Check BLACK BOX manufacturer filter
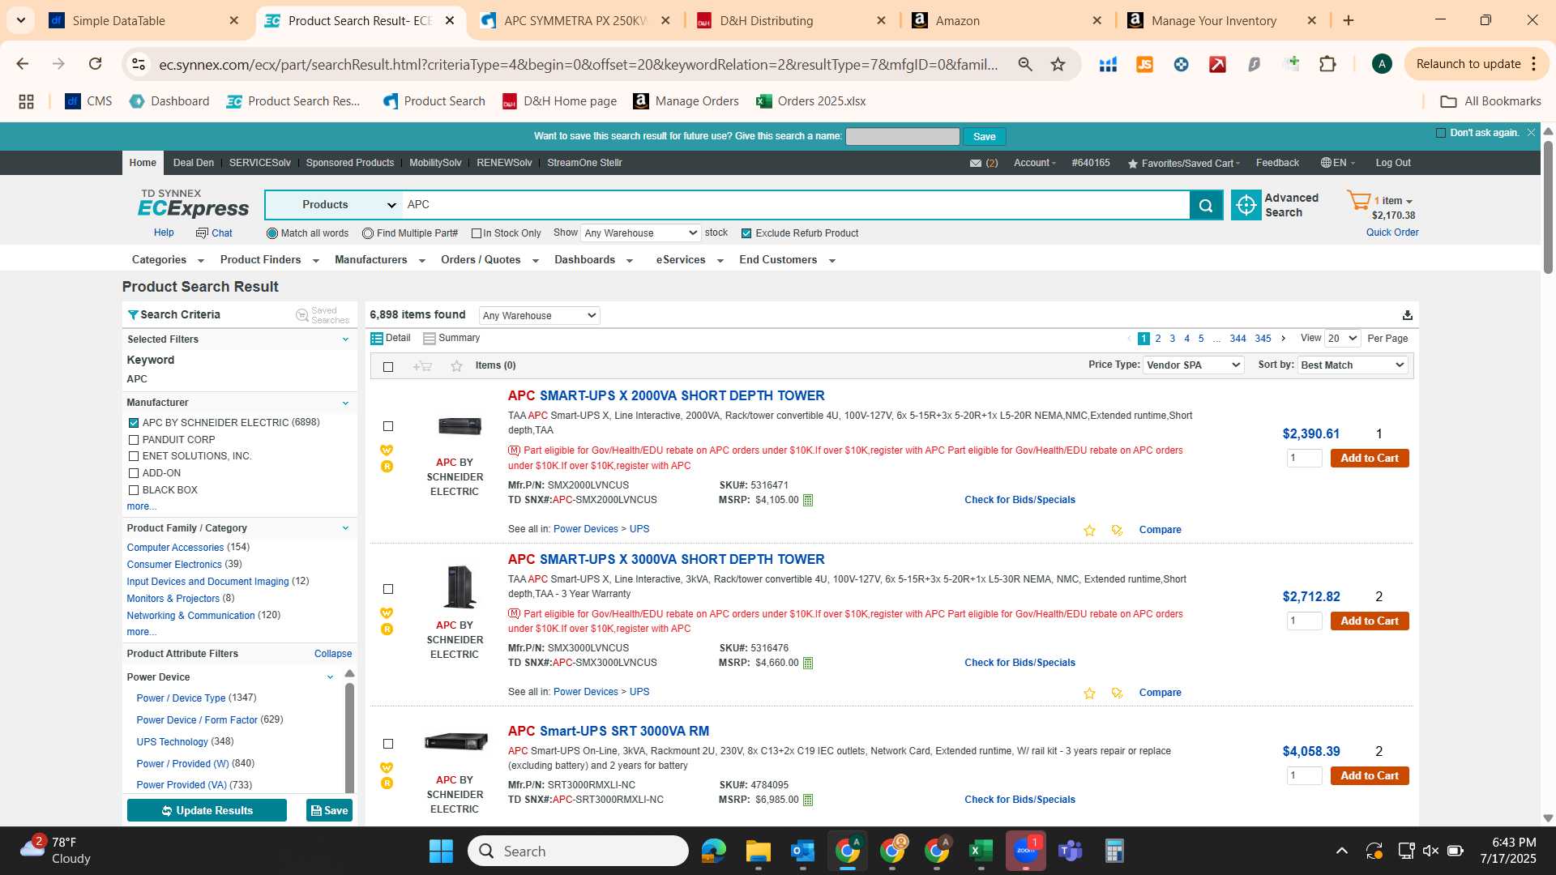This screenshot has width=1556, height=875. pyautogui.click(x=134, y=490)
